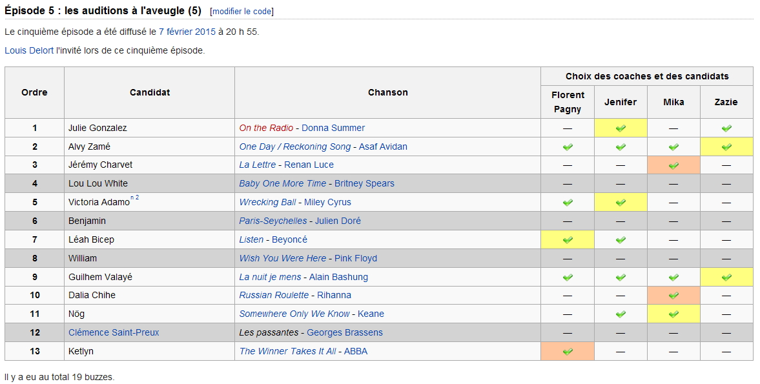The image size is (760, 384).
Task: Click Jenifer's checkmark for Victoria Adamo
Action: point(621,203)
